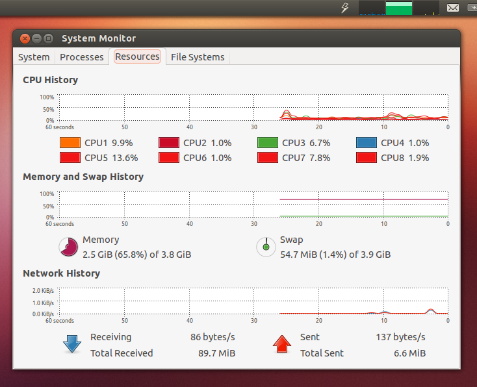Click the CPU2 1.0% label
This screenshot has height=387, width=477.
click(207, 143)
